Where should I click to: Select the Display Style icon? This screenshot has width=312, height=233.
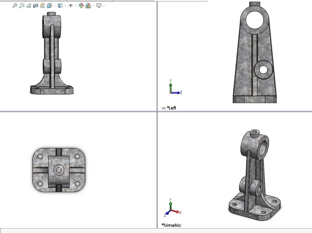pos(60,6)
